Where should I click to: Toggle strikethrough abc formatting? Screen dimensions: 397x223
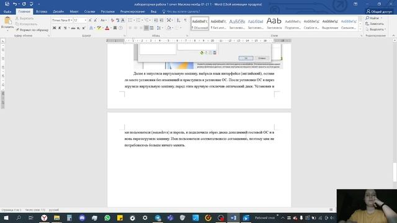click(73, 28)
